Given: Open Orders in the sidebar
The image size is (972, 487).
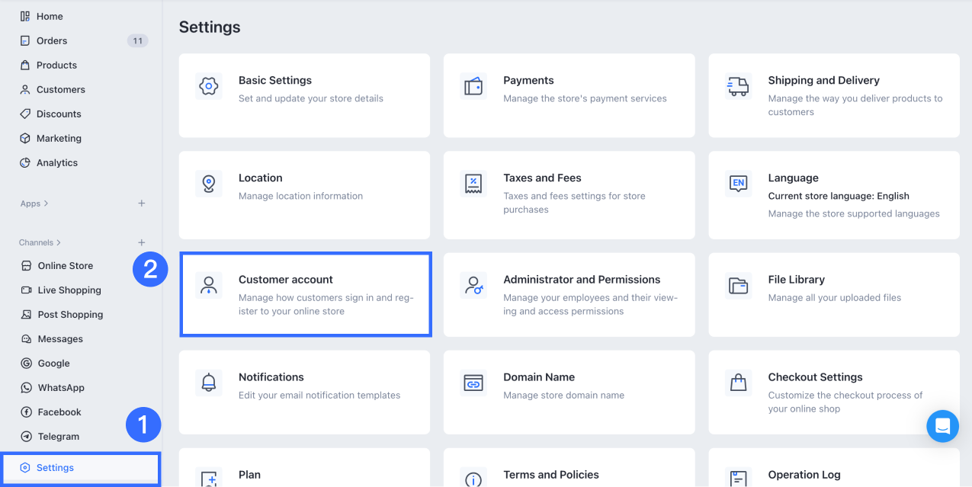Looking at the screenshot, I should [52, 40].
